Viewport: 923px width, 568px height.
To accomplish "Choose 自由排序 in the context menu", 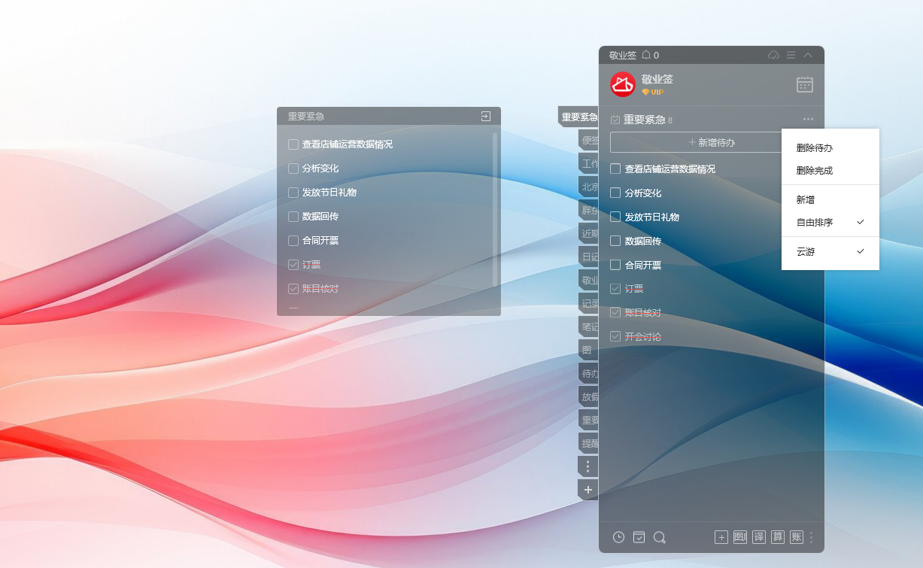I will [x=815, y=223].
